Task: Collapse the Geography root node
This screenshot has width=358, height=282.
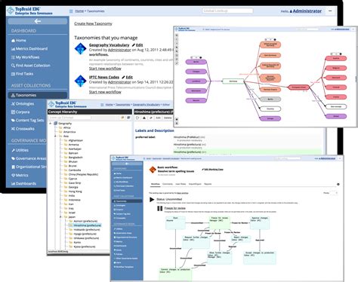Action: [x=51, y=124]
